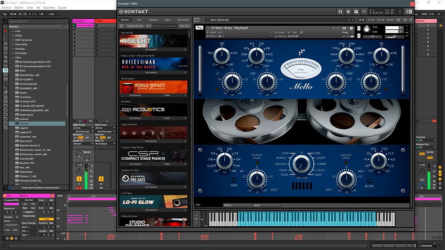
Task: Adjust the Kontakt Tune knob
Action: [367, 29]
